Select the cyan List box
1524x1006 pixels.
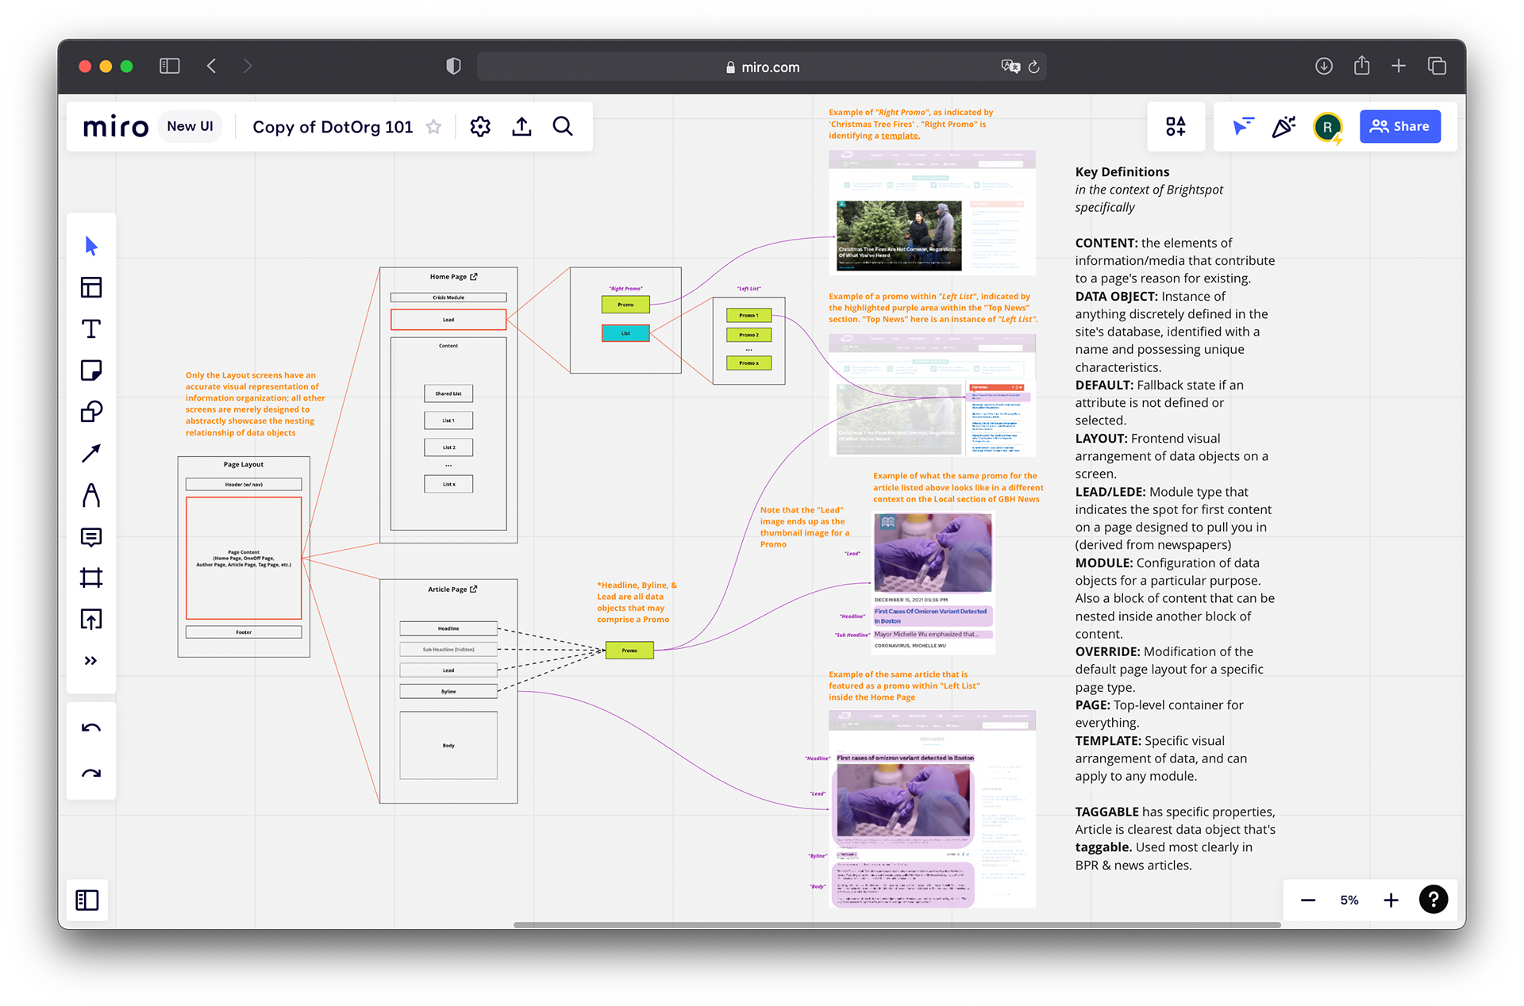[625, 333]
